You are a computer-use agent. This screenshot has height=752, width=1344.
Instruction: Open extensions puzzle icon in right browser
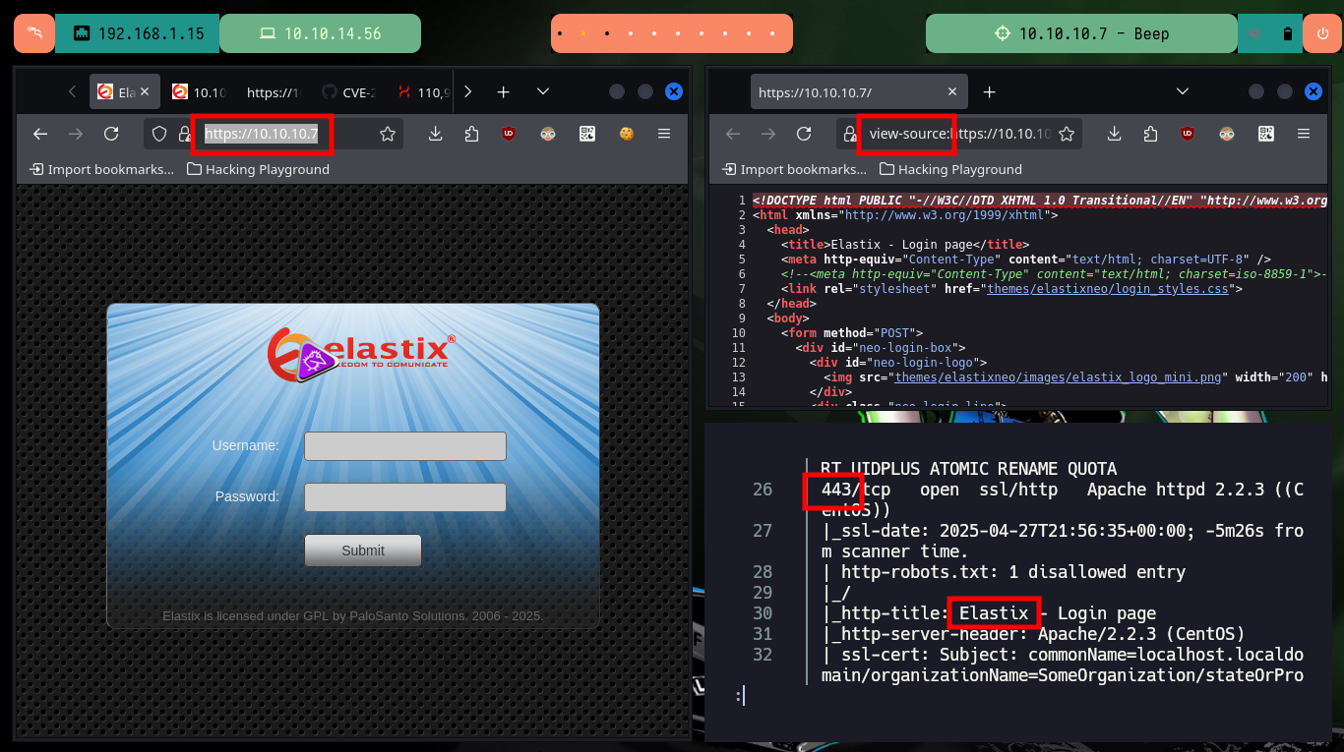1150,134
